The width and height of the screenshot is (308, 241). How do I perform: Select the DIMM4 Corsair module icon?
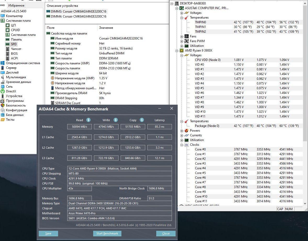48,16
